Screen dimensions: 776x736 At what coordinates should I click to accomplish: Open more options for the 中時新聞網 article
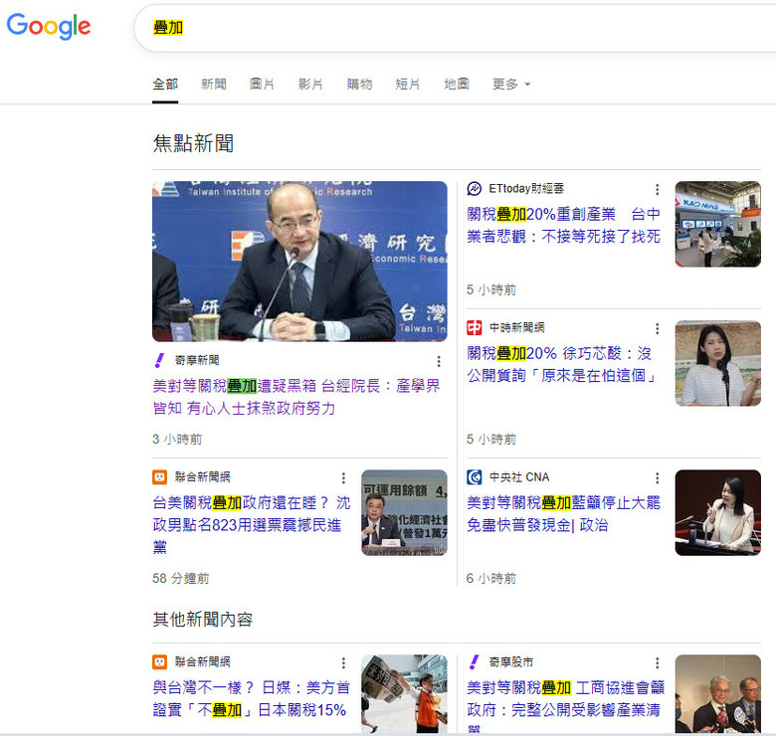[x=657, y=328]
